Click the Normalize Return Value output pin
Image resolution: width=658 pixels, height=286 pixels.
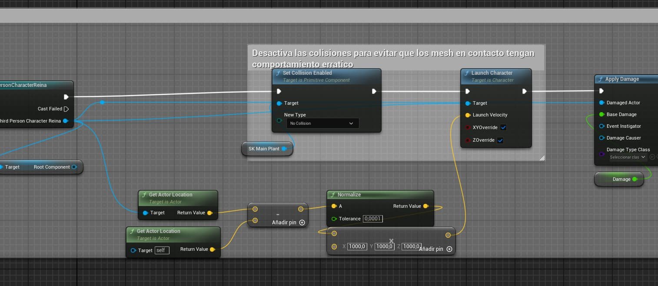pyautogui.click(x=425, y=206)
